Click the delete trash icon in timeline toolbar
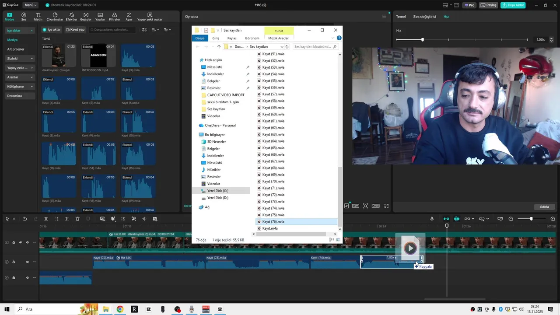Image resolution: width=560 pixels, height=315 pixels. pos(77,219)
